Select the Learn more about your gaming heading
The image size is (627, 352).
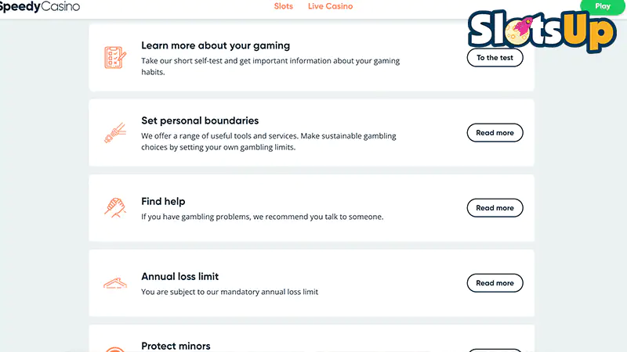(x=216, y=45)
